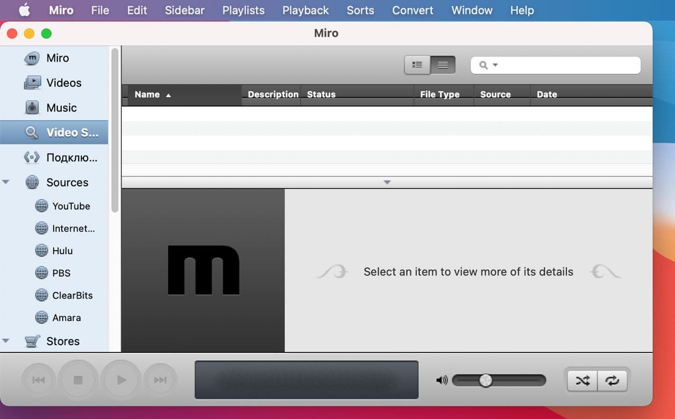
Task: Click the next track button
Action: [160, 380]
